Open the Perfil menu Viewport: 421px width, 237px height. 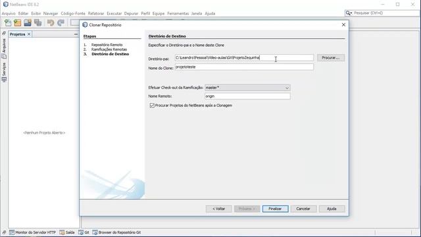click(145, 13)
